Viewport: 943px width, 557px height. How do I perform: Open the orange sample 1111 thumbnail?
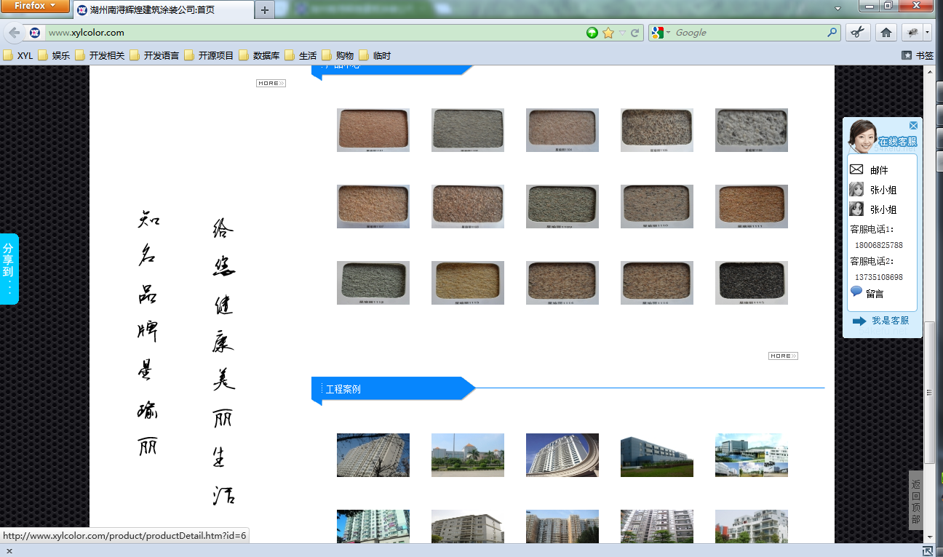(x=752, y=207)
